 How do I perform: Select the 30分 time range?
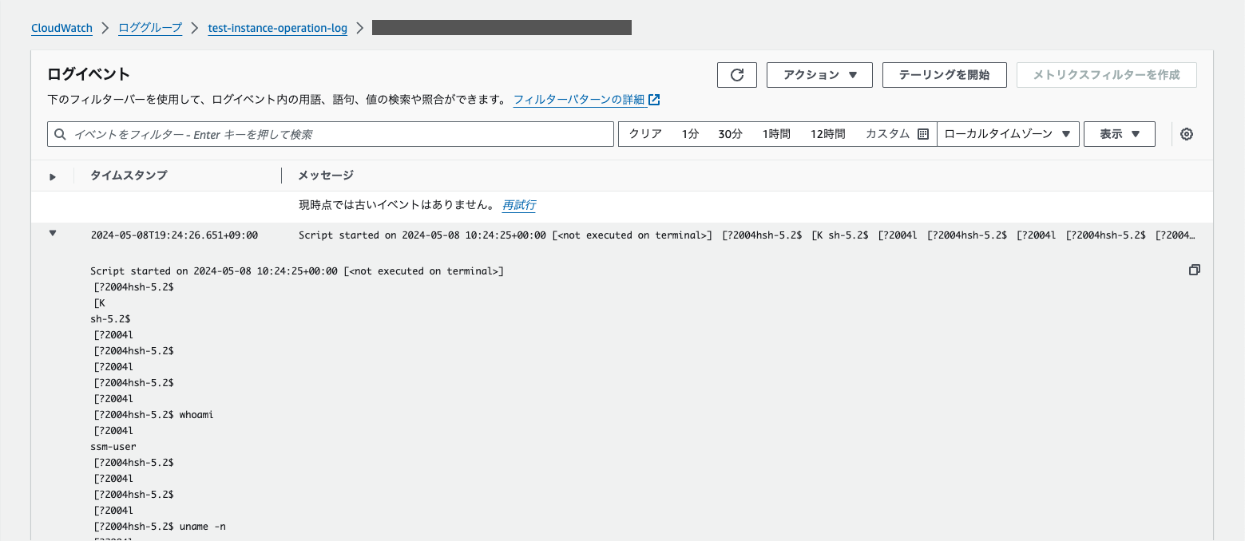[729, 133]
